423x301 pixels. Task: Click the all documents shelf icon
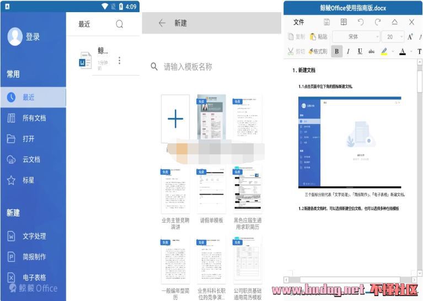click(11, 118)
